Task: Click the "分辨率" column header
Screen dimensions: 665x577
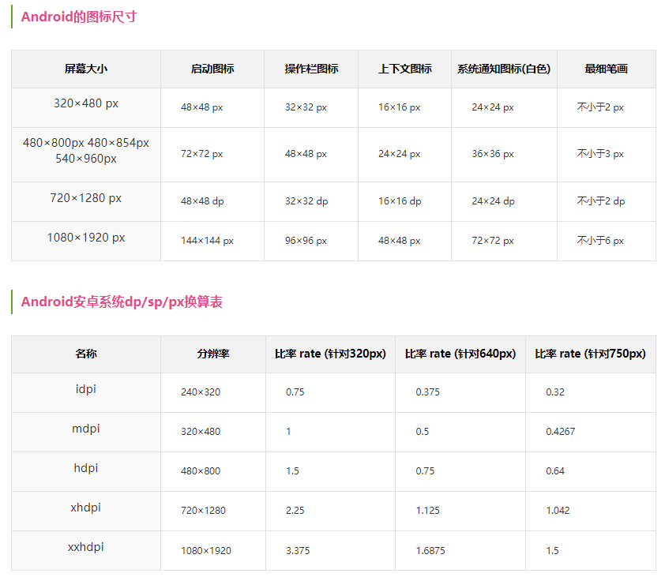Action: (x=213, y=354)
